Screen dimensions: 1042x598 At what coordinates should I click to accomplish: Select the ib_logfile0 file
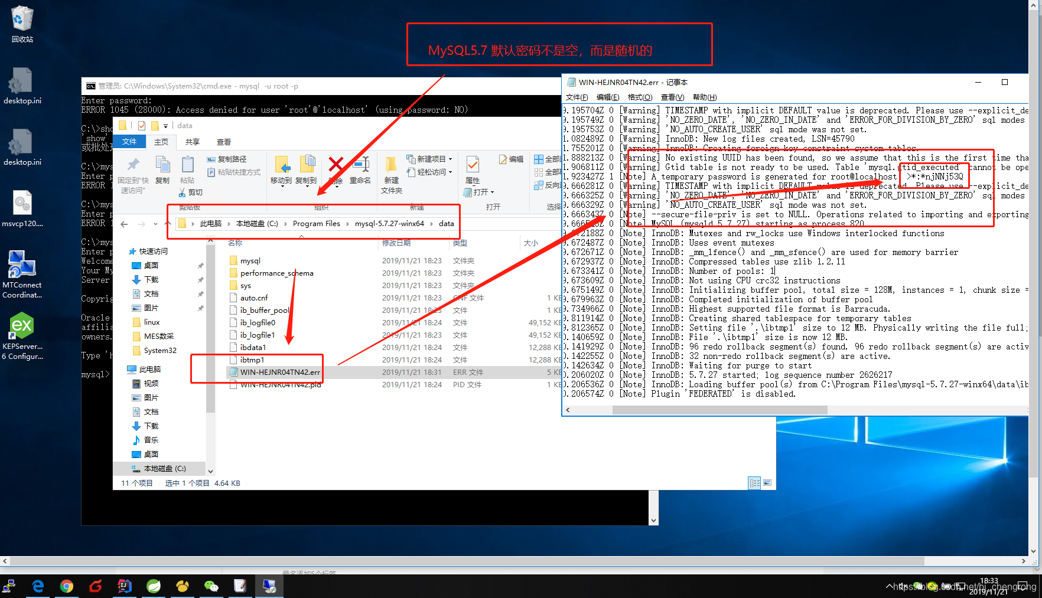point(258,323)
